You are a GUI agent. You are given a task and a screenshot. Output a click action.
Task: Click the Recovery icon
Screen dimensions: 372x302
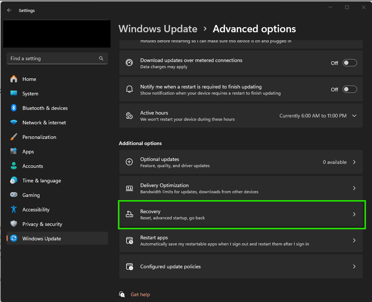129,214
